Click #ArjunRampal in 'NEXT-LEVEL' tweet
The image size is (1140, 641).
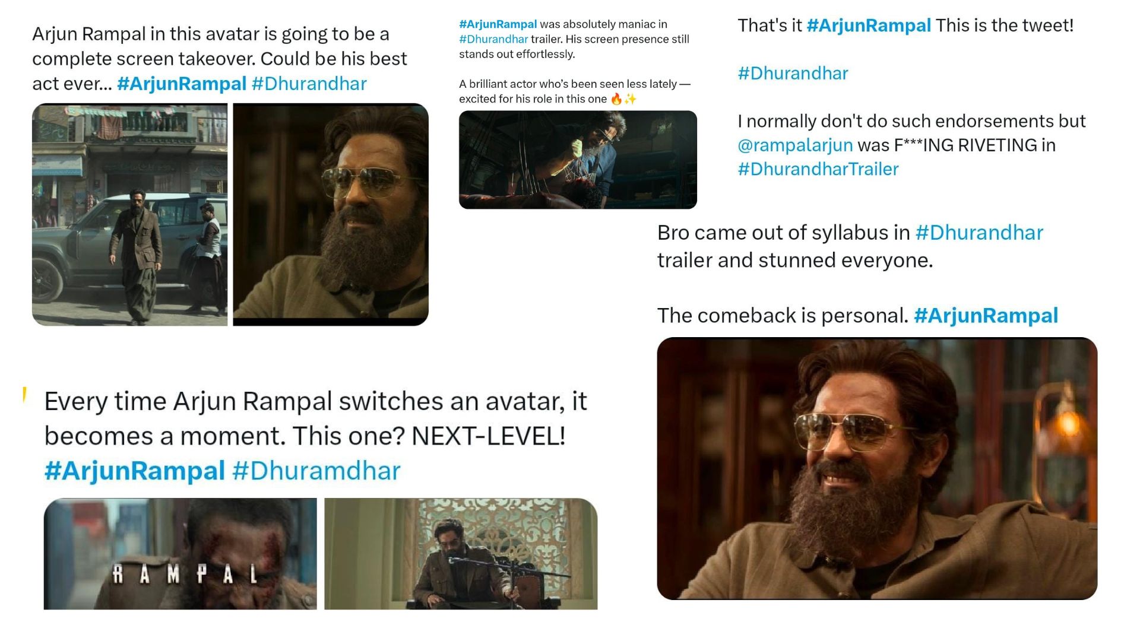135,471
